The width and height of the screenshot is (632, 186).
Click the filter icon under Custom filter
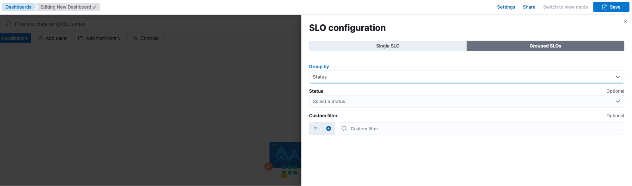click(315, 128)
